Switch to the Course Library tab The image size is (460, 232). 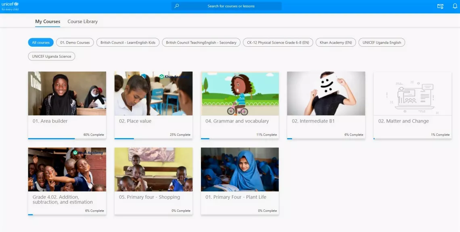(x=82, y=21)
